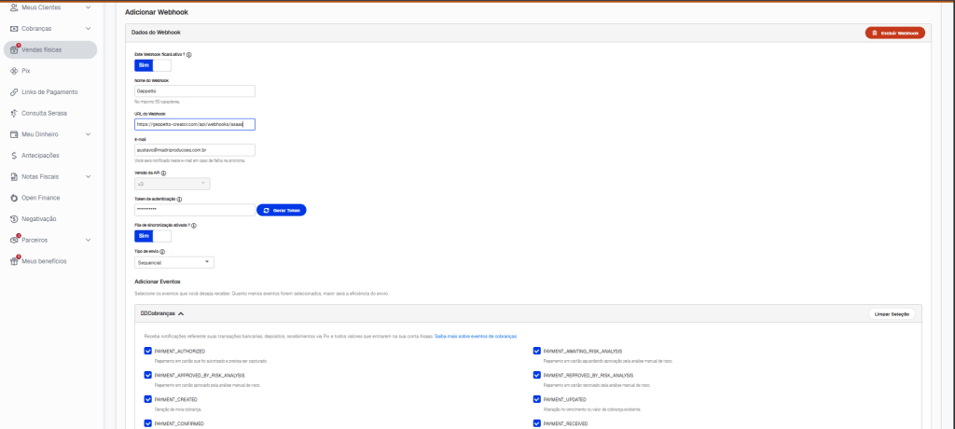
Task: Open the Tipo de envio dropdown
Action: [174, 262]
